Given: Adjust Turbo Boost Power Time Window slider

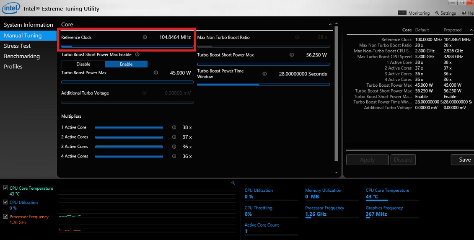Looking at the screenshot, I should pos(263,84).
